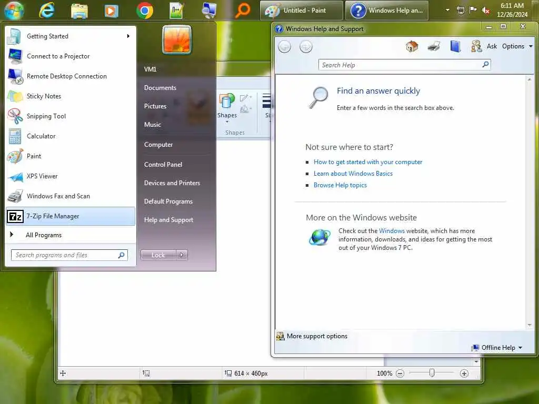Open Google Chrome from the taskbar

pos(145,11)
